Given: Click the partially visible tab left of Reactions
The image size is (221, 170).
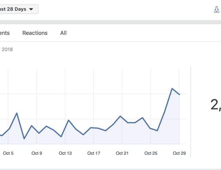Looking at the screenshot, I should pyautogui.click(x=5, y=33).
